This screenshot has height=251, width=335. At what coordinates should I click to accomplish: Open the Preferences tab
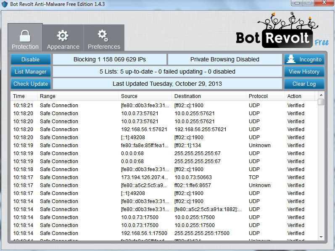pos(104,38)
